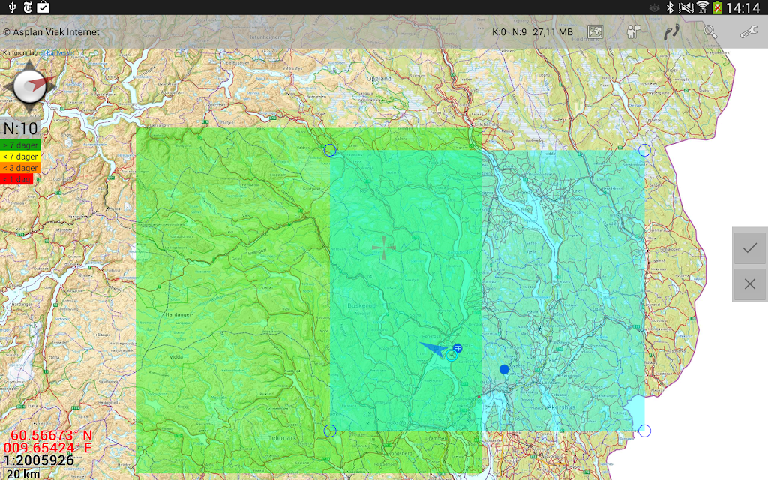
Task: Open the New York Times notification icon
Action: pyautogui.click(x=28, y=7)
